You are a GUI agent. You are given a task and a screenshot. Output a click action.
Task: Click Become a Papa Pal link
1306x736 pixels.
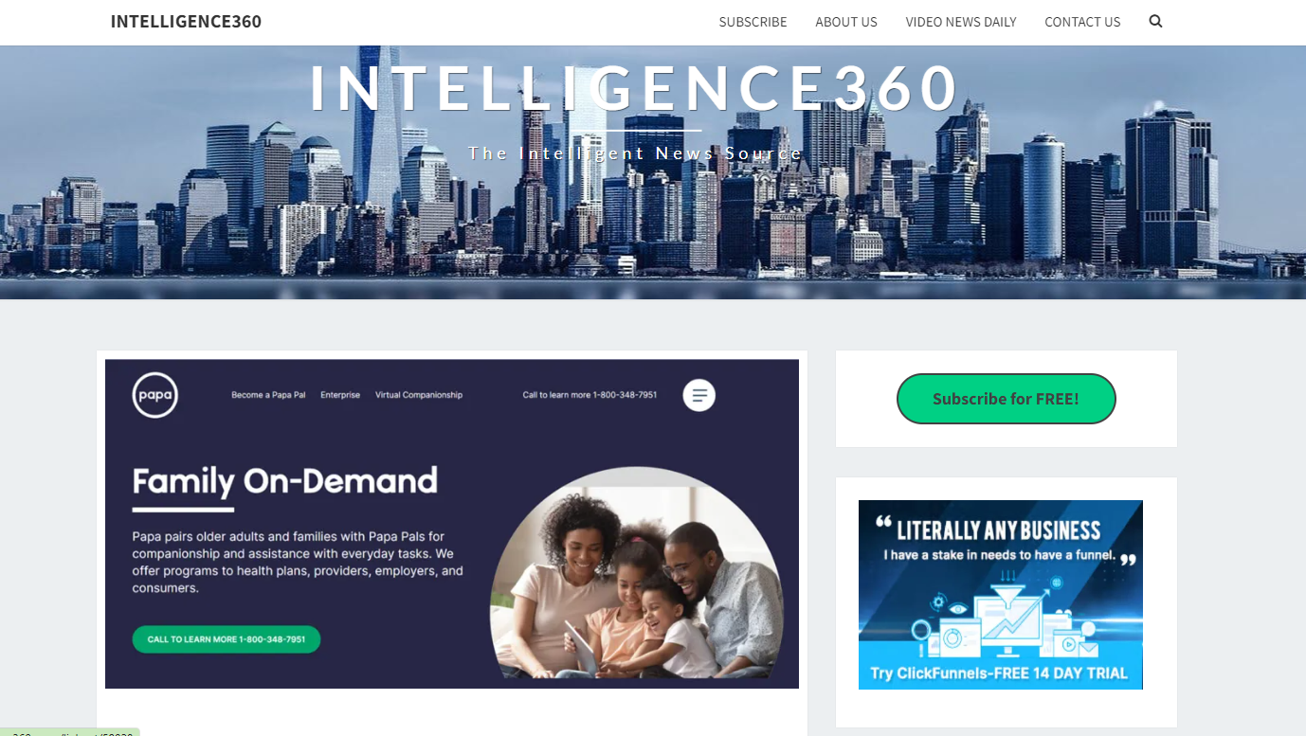268,395
